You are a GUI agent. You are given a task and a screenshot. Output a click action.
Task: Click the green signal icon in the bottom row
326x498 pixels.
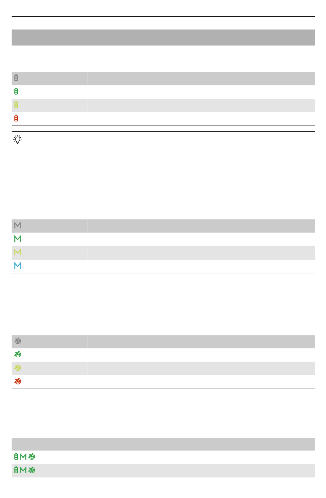(32, 470)
